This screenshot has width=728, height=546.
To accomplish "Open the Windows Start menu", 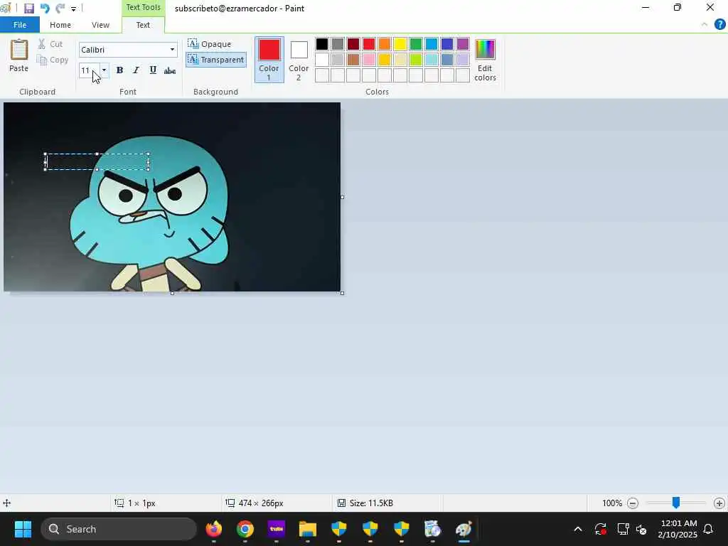I will [x=23, y=529].
